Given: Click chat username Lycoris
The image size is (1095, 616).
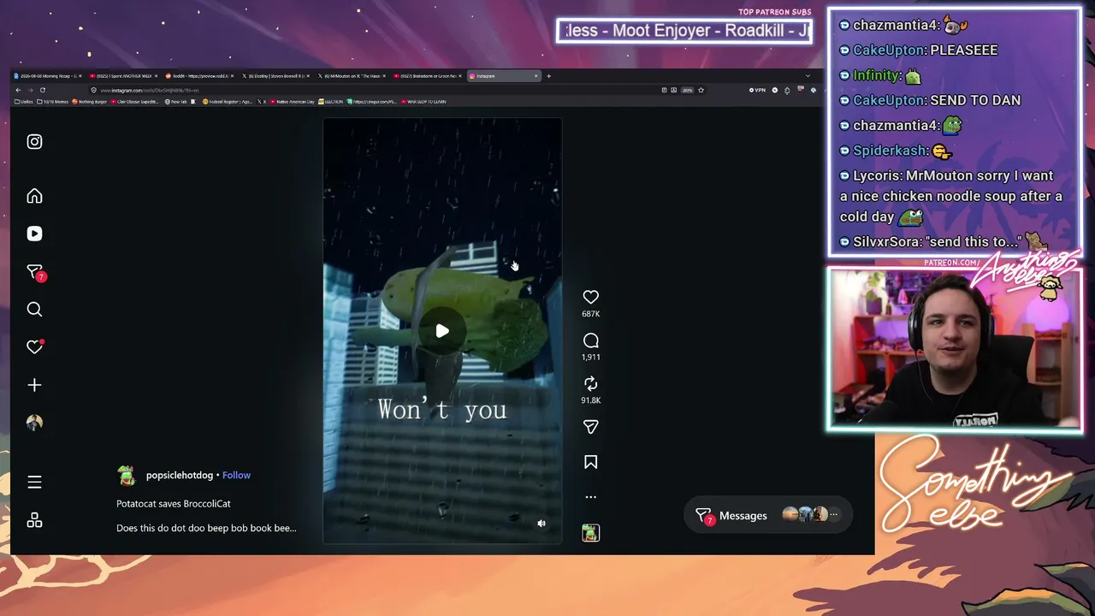Looking at the screenshot, I should coord(876,175).
